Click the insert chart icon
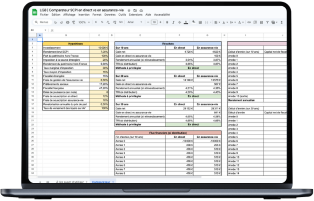This screenshot has height=201, width=314. point(261,22)
